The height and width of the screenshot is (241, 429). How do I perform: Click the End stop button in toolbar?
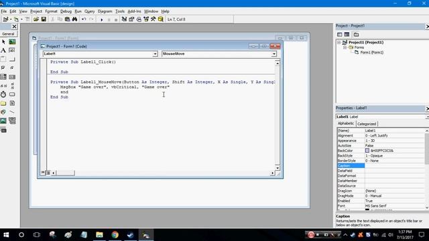click(x=116, y=19)
